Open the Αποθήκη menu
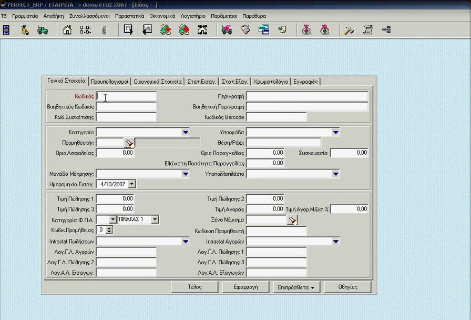This screenshot has height=320, width=471. tap(54, 16)
